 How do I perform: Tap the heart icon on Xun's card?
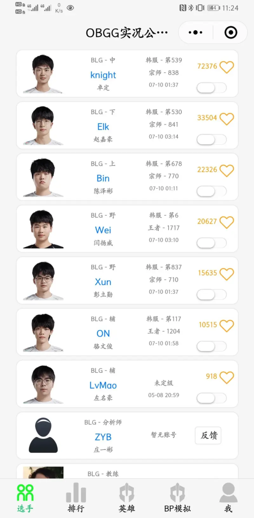pos(227,273)
